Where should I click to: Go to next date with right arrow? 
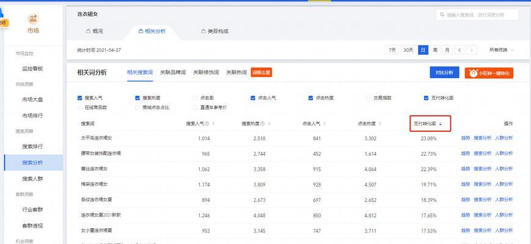[x=472, y=50]
